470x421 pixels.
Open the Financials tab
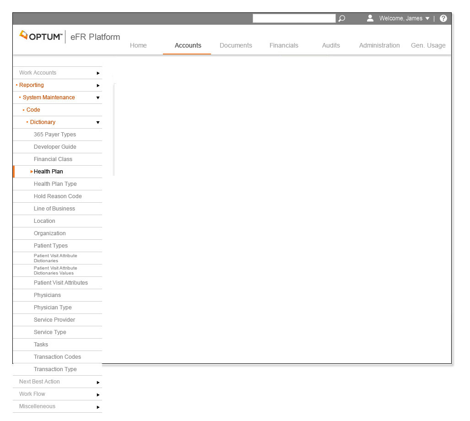[x=284, y=45]
